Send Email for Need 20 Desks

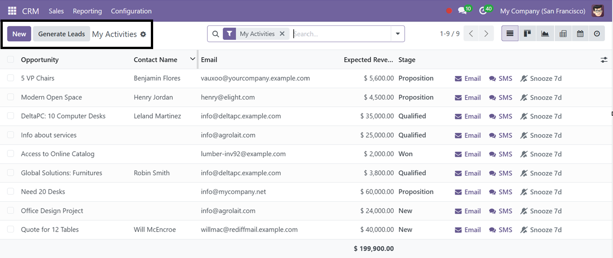pyautogui.click(x=468, y=192)
